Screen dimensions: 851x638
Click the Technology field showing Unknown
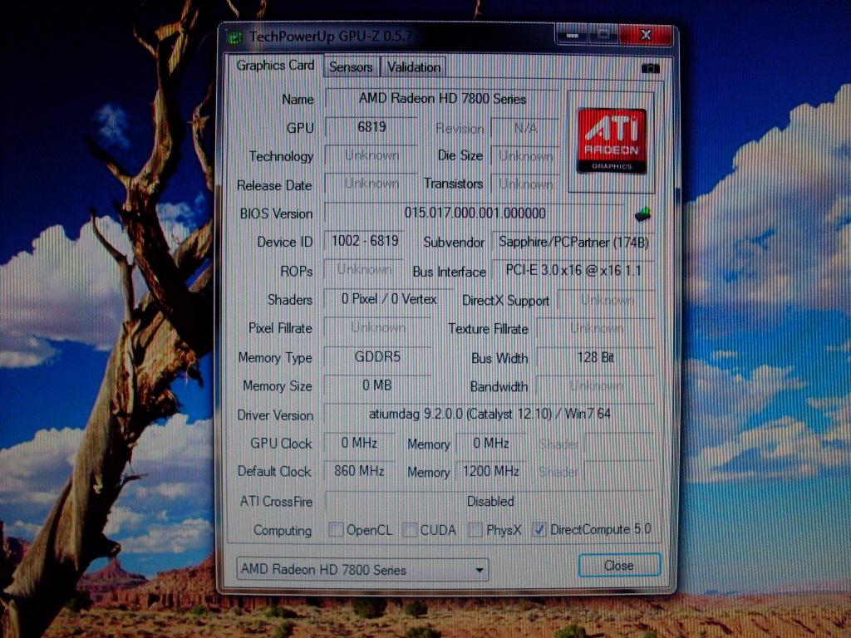click(x=371, y=155)
